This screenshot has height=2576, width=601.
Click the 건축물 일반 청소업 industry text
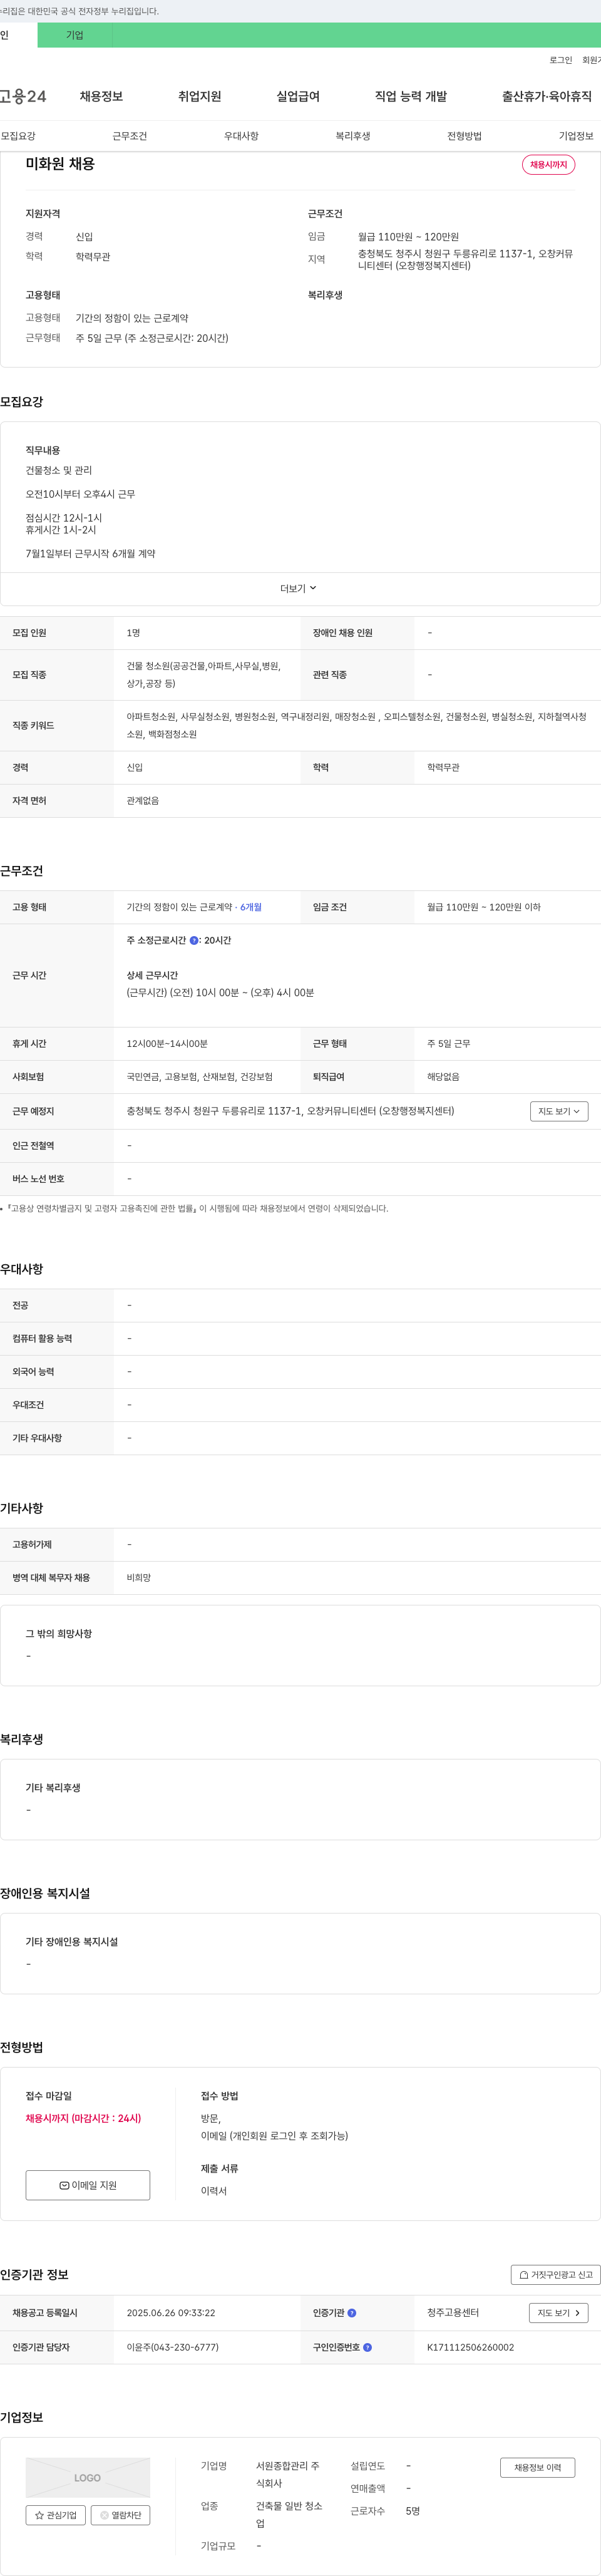point(289,2515)
